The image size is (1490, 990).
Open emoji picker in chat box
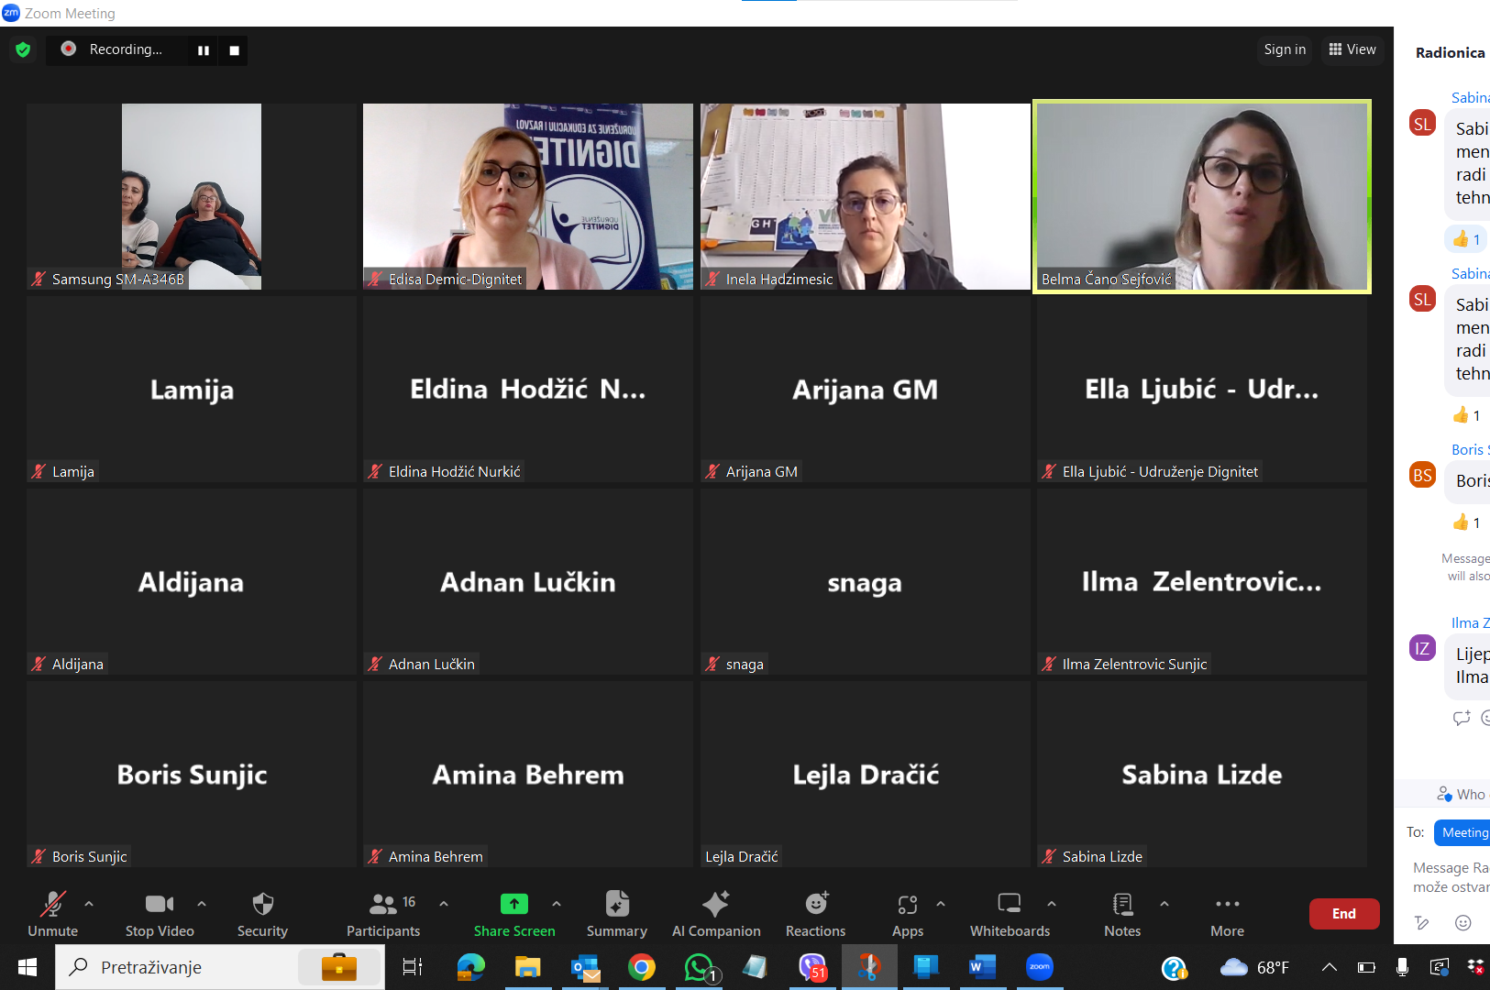pos(1463,922)
